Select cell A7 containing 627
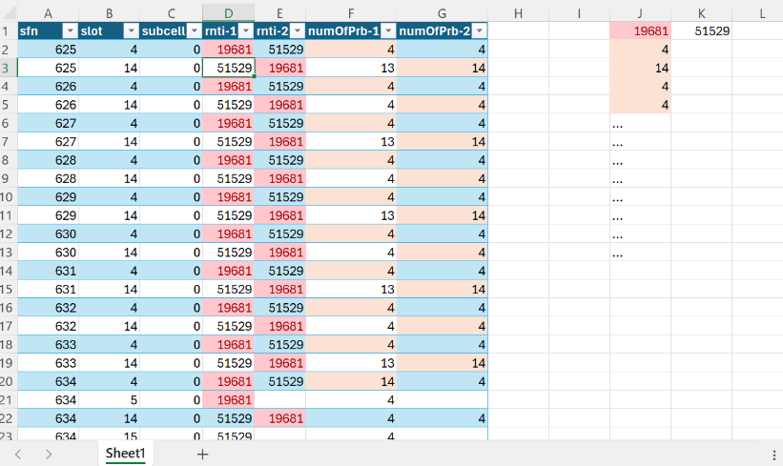 point(48,142)
